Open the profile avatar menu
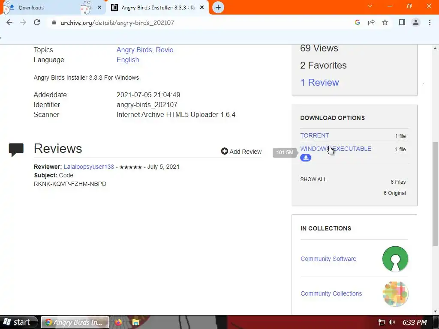 pos(416,22)
